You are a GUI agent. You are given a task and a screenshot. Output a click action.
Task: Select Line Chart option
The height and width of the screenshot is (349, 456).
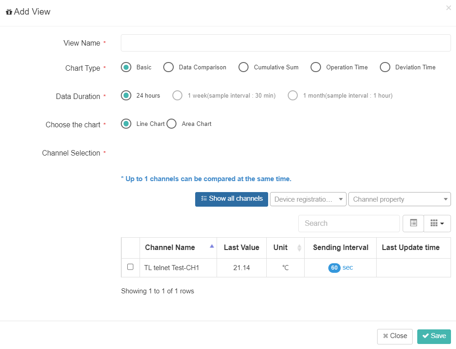126,124
